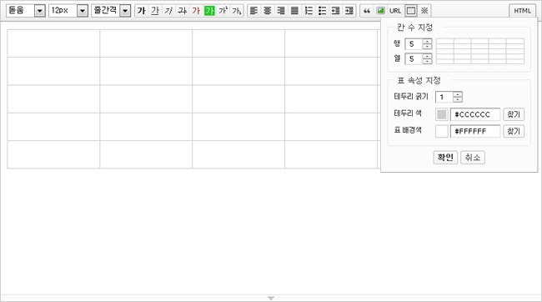Toggle strikethrough text formatting
Image resolution: width=542 pixels, height=302 pixels.
[182, 11]
